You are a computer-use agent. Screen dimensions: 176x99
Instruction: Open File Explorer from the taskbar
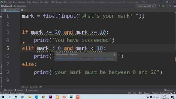click(x=30, y=97)
